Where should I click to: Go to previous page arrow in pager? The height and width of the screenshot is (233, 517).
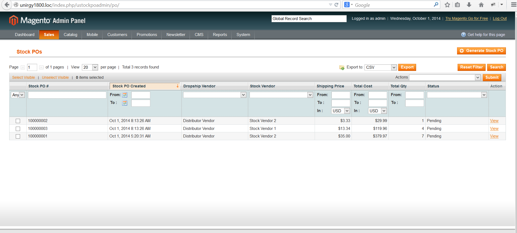(x=23, y=67)
